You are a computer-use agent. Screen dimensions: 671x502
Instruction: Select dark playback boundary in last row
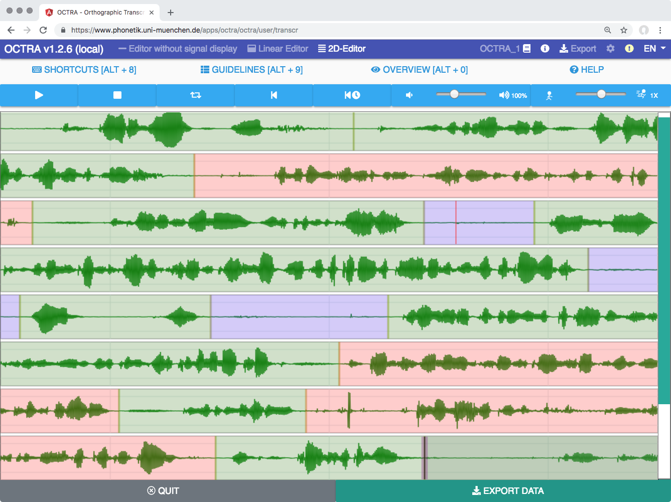[x=424, y=458]
